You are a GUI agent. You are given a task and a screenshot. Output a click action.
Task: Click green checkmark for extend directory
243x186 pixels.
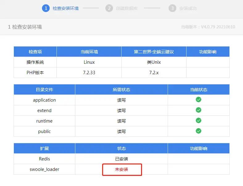(x=199, y=110)
